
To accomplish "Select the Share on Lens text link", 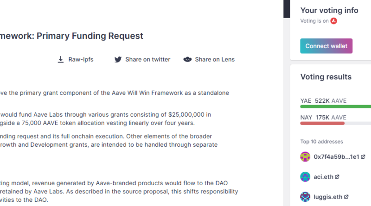I will pos(215,59).
